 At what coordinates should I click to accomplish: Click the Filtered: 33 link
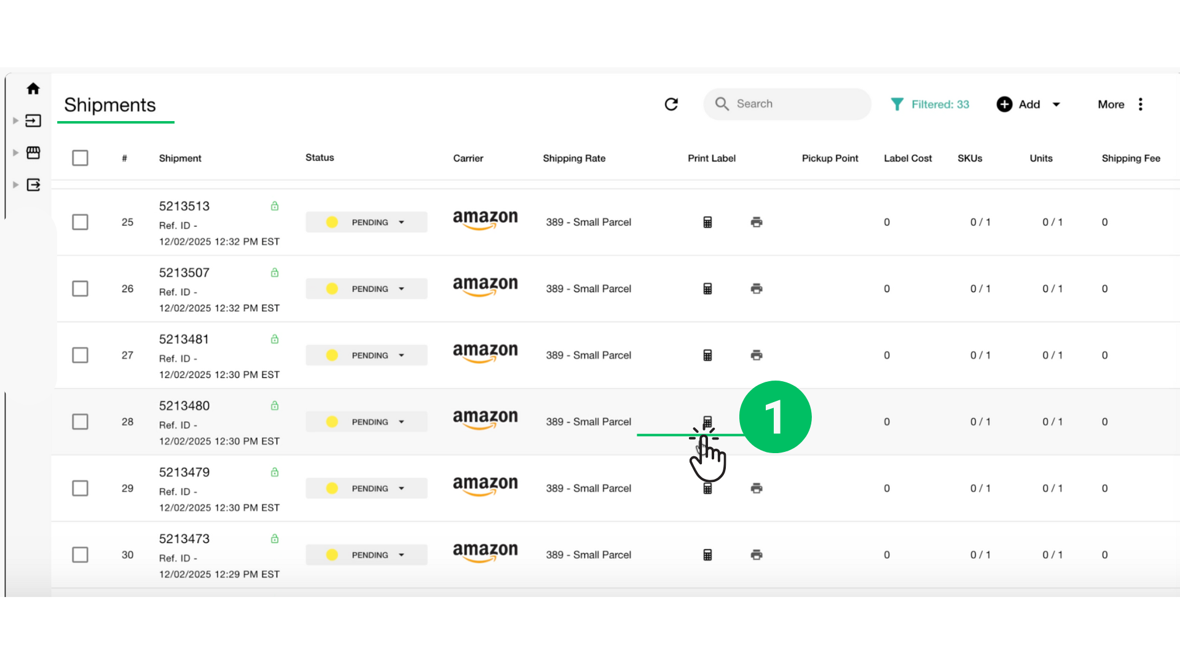[940, 104]
